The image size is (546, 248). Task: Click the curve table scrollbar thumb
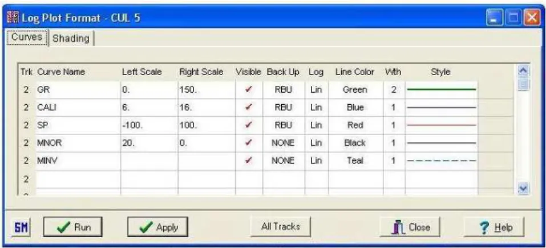click(523, 84)
